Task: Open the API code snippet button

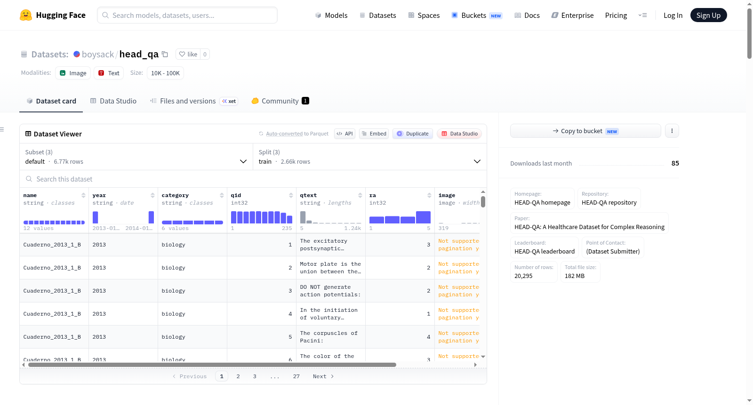Action: (x=344, y=134)
